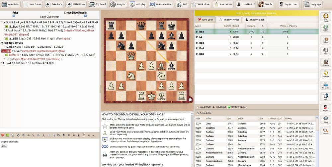Switch to the Theory Black tab
This screenshot has height=167, width=332.
coord(255,20)
